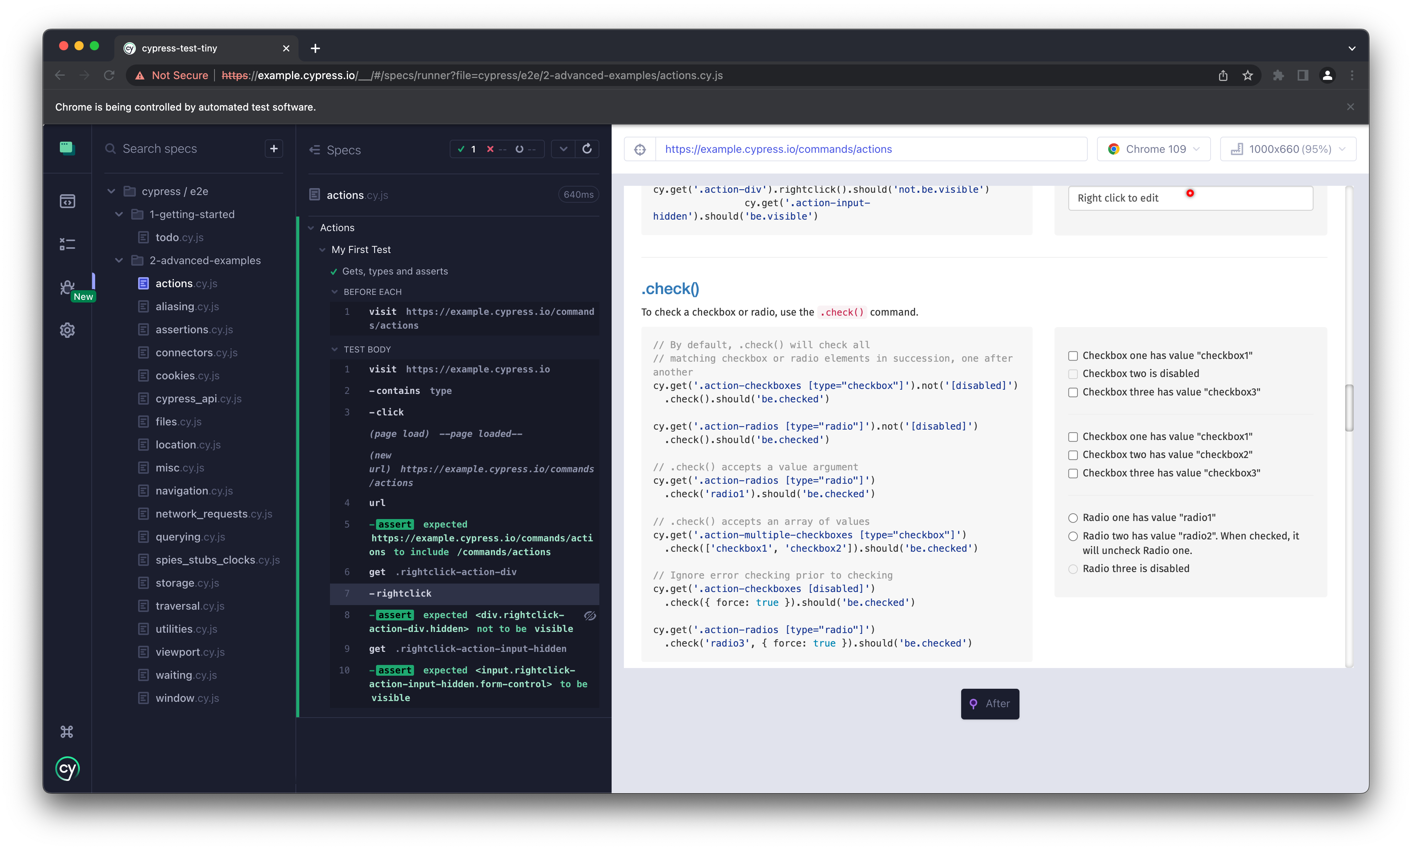Click the .check() section heading link
This screenshot has height=850, width=1412.
tap(670, 289)
